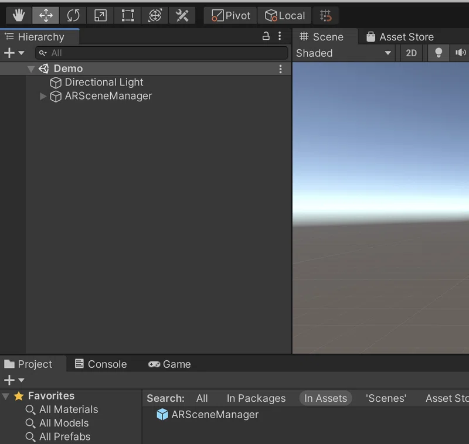The width and height of the screenshot is (469, 444).
Task: Switch to the Console tab
Action: [x=100, y=364]
